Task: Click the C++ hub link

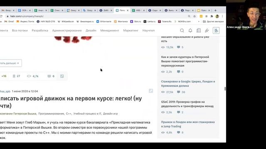Action: [x=69, y=114]
